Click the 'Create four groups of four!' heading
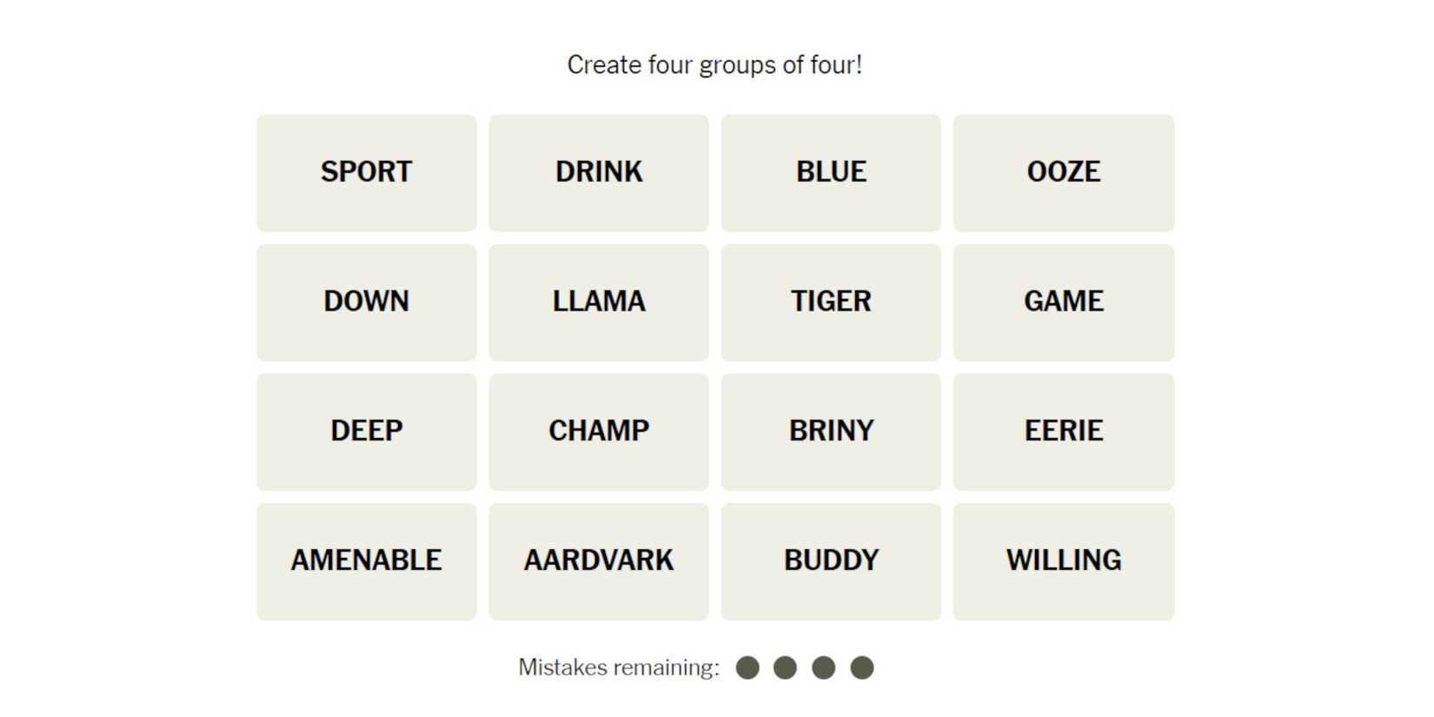 tap(714, 65)
